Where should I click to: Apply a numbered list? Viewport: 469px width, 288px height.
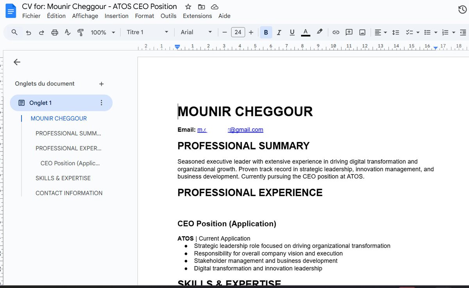[x=445, y=32]
